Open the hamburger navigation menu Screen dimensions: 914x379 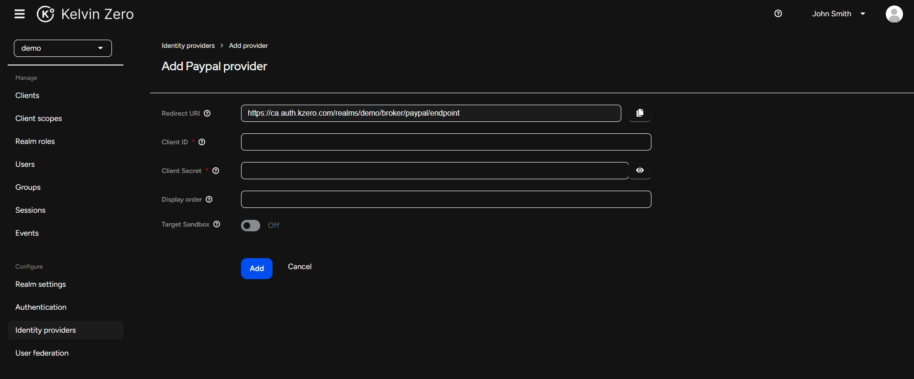click(20, 14)
